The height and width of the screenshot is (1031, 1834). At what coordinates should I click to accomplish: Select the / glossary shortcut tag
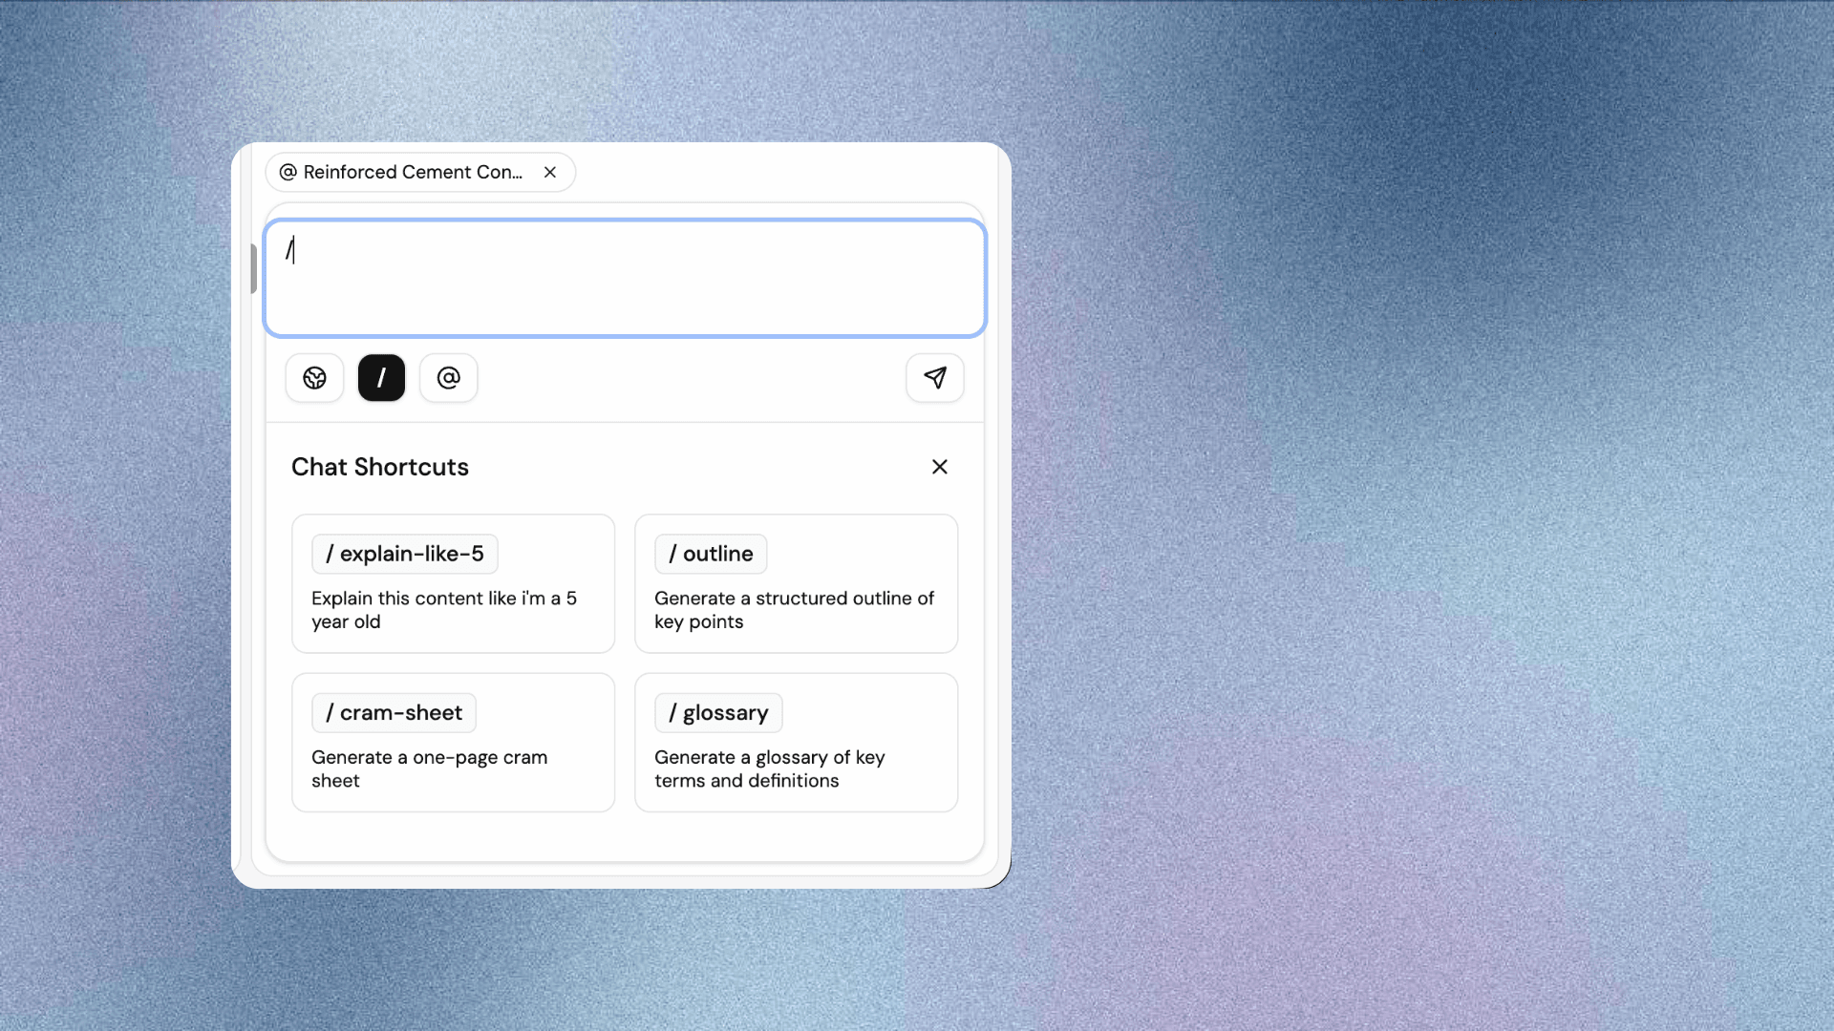pyautogui.click(x=718, y=713)
